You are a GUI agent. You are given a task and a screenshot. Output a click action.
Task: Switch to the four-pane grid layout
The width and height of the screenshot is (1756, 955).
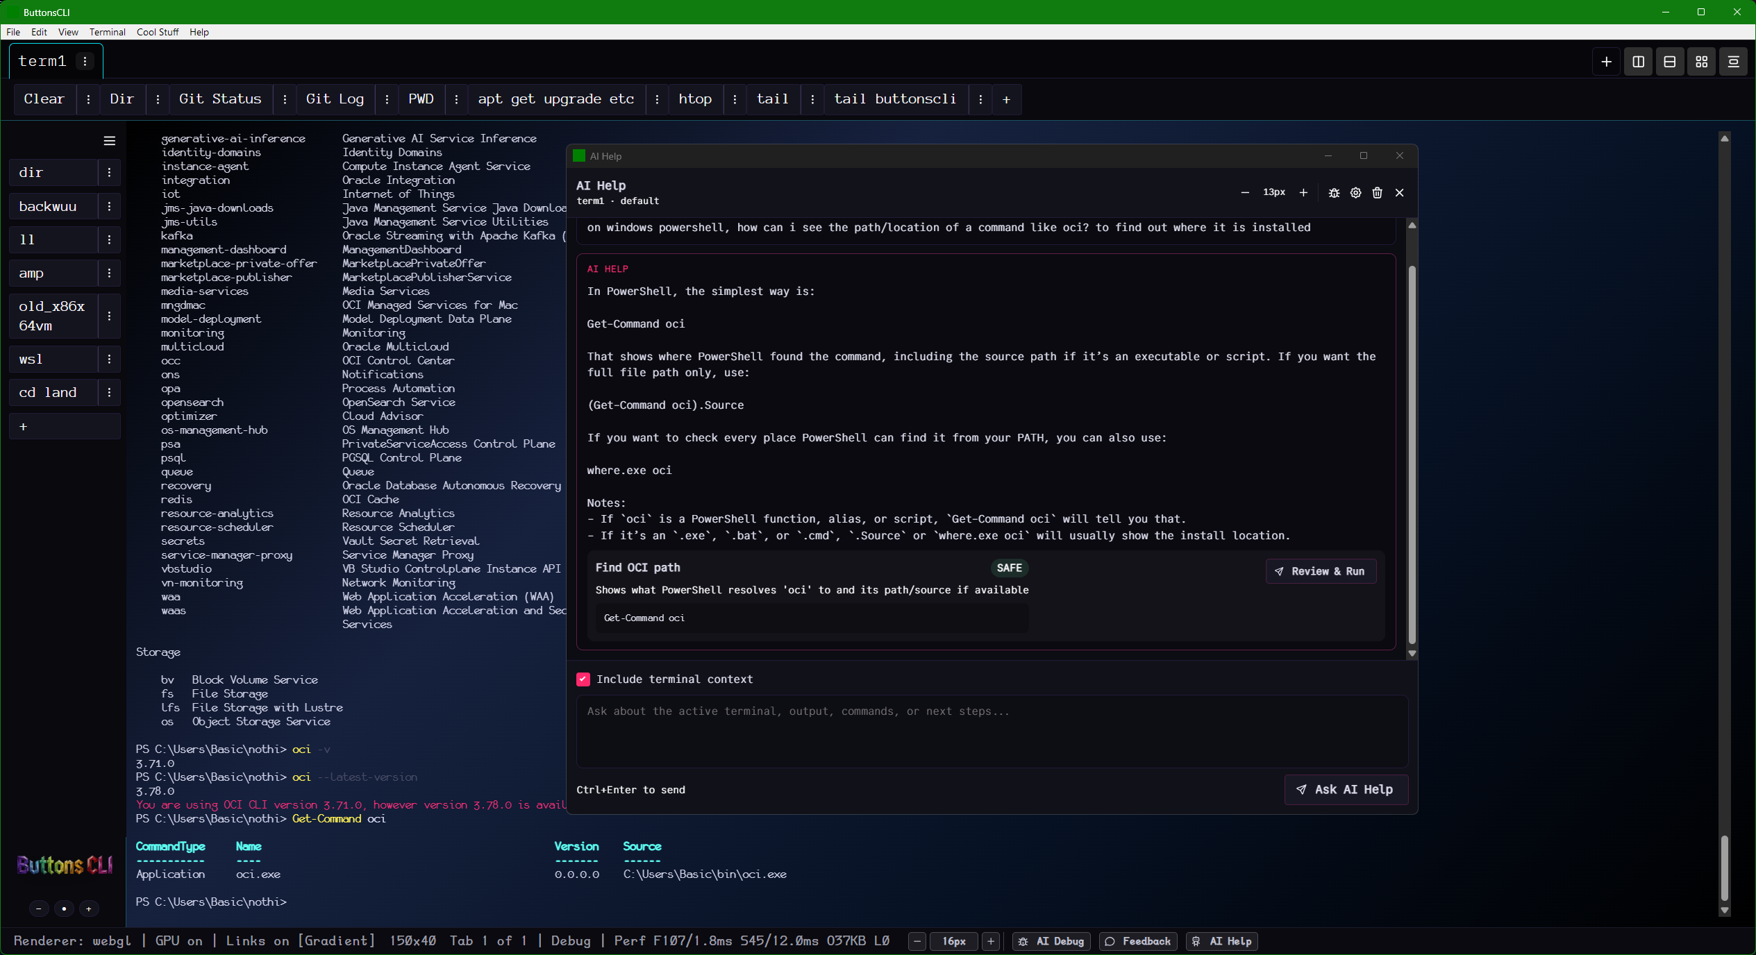[x=1701, y=62]
